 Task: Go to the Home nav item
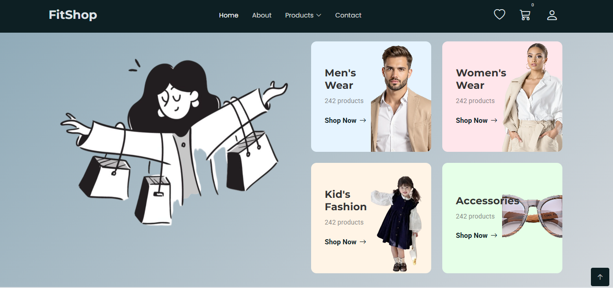[229, 15]
